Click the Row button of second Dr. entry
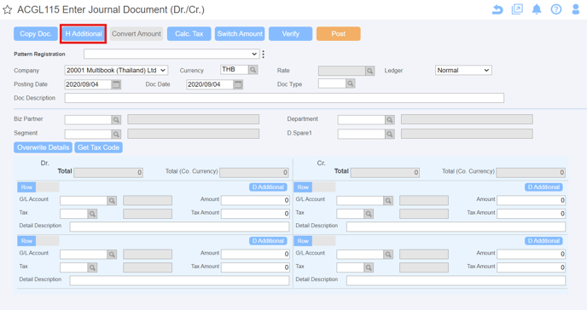This screenshot has height=310, width=587. click(x=26, y=241)
